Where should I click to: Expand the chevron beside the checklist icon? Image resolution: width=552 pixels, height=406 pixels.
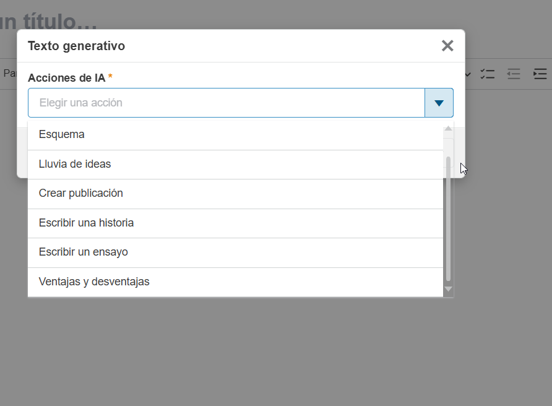pyautogui.click(x=468, y=75)
